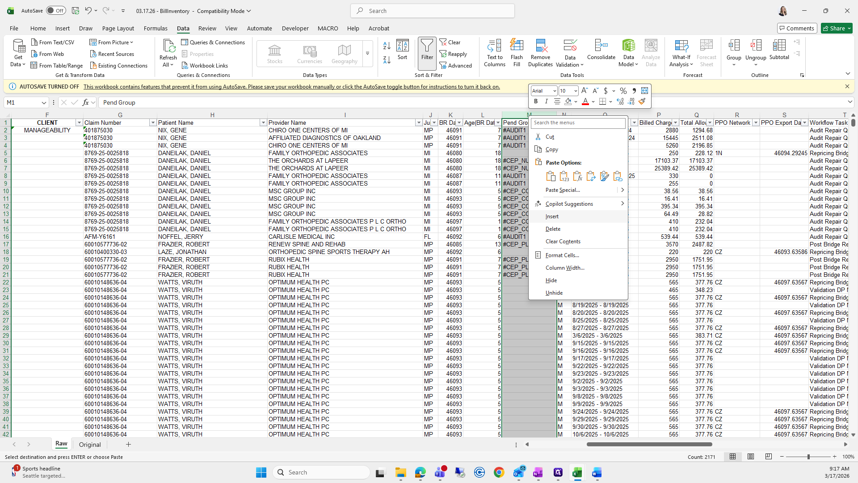The width and height of the screenshot is (858, 483).
Task: Click the Sort A to Z icon
Action: click(387, 45)
